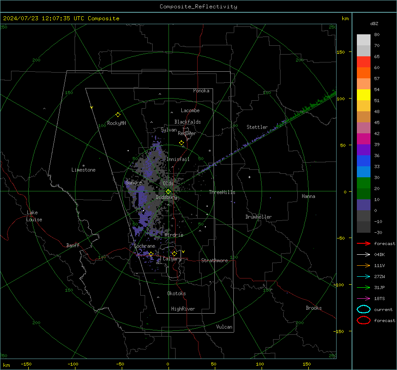Click the Sundre label on the map

[x=134, y=183]
